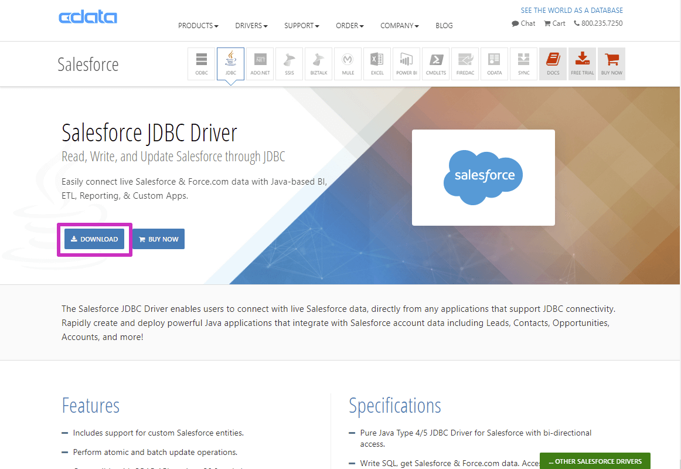This screenshot has height=469, width=681.
Task: Click the Free Trial download icon
Action: click(583, 64)
